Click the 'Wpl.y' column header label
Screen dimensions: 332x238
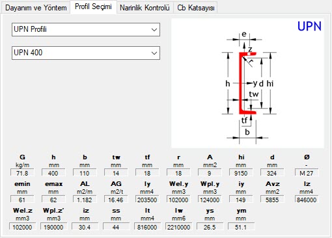click(210, 184)
